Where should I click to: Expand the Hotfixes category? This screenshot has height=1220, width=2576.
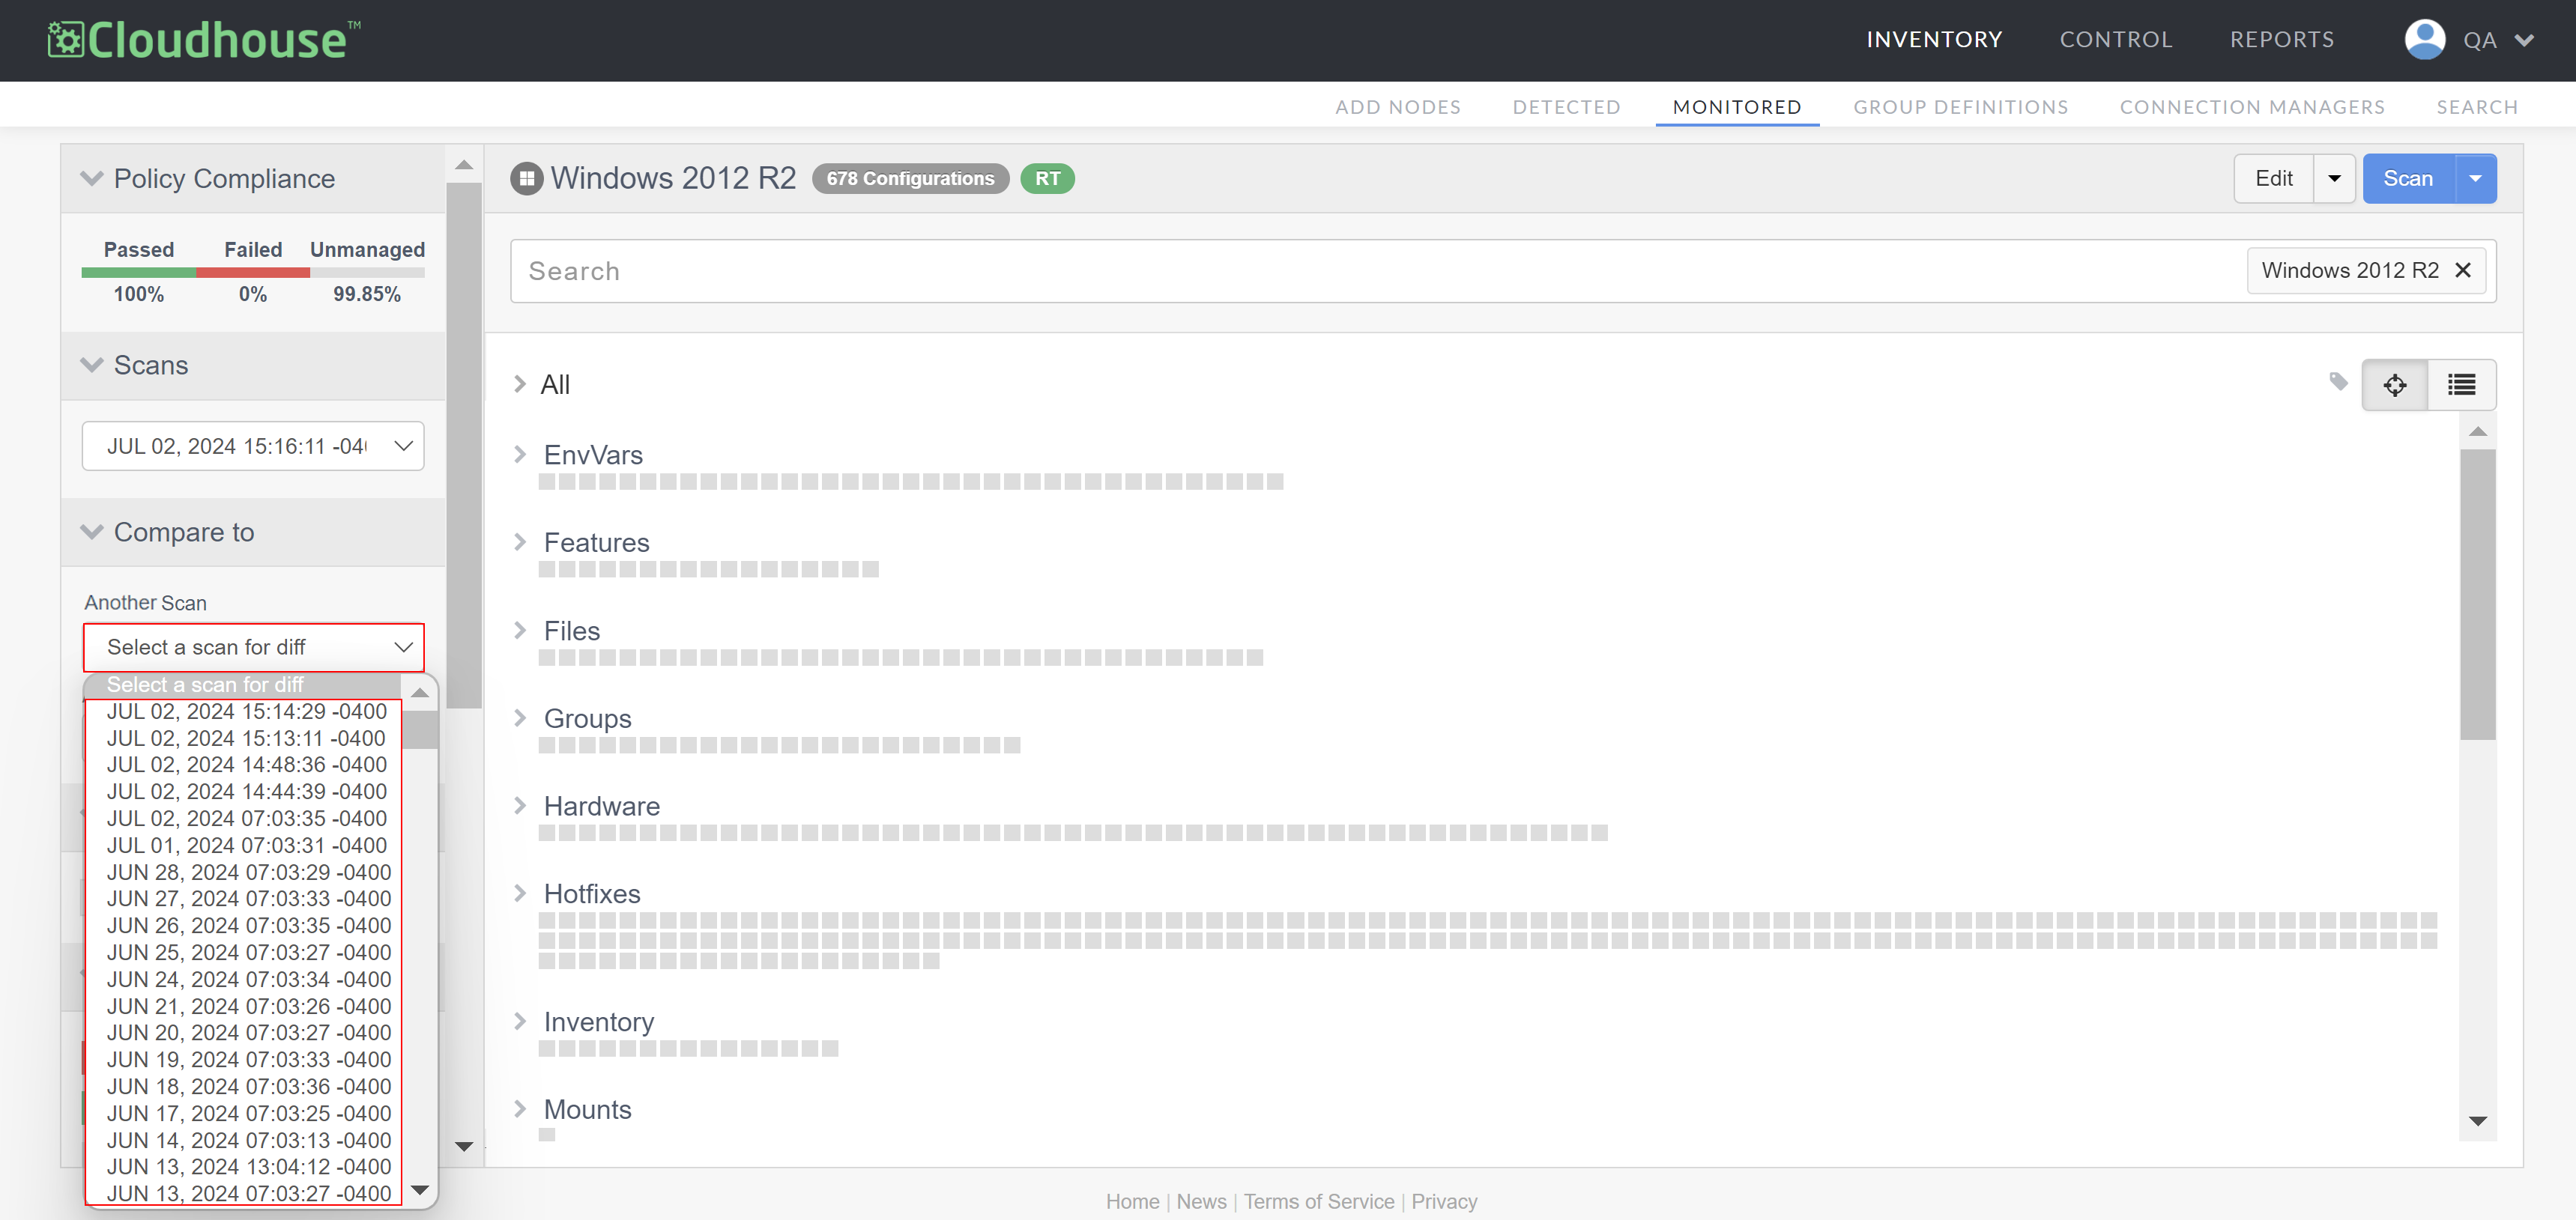click(x=520, y=893)
